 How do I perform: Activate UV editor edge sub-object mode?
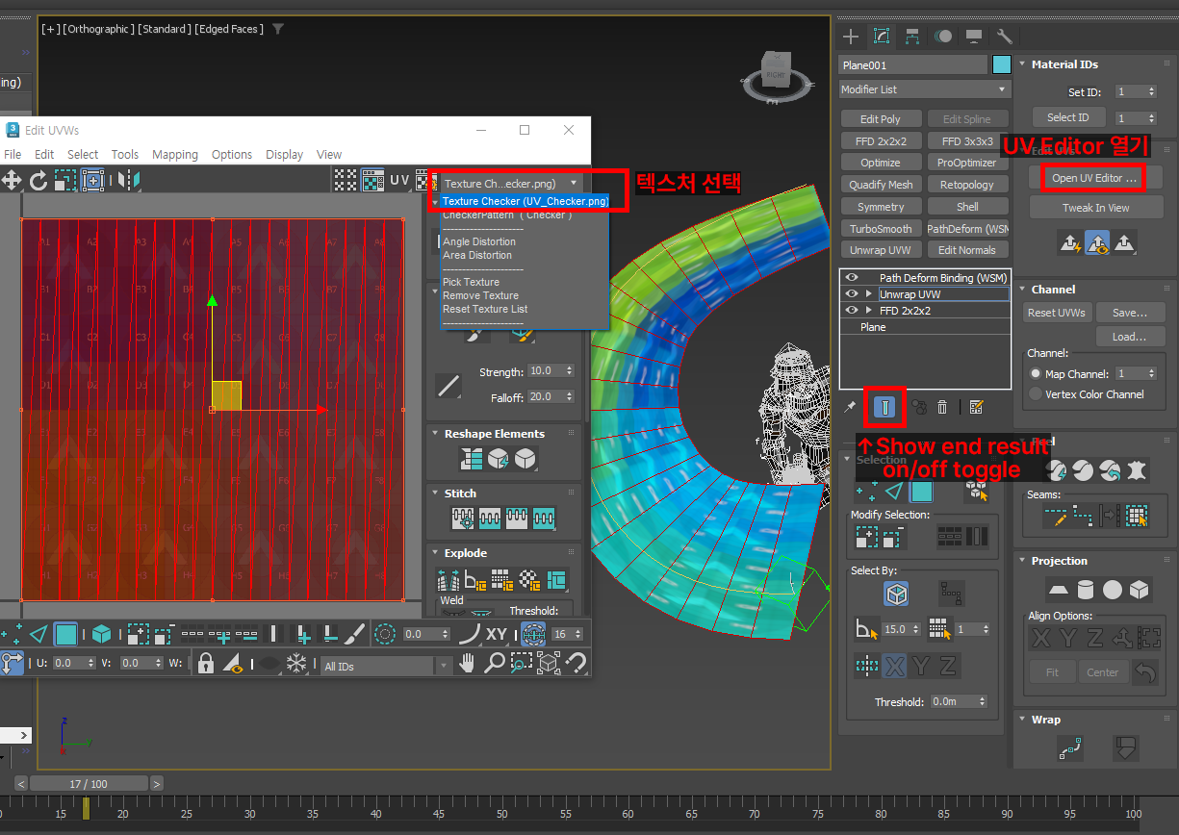[x=38, y=634]
